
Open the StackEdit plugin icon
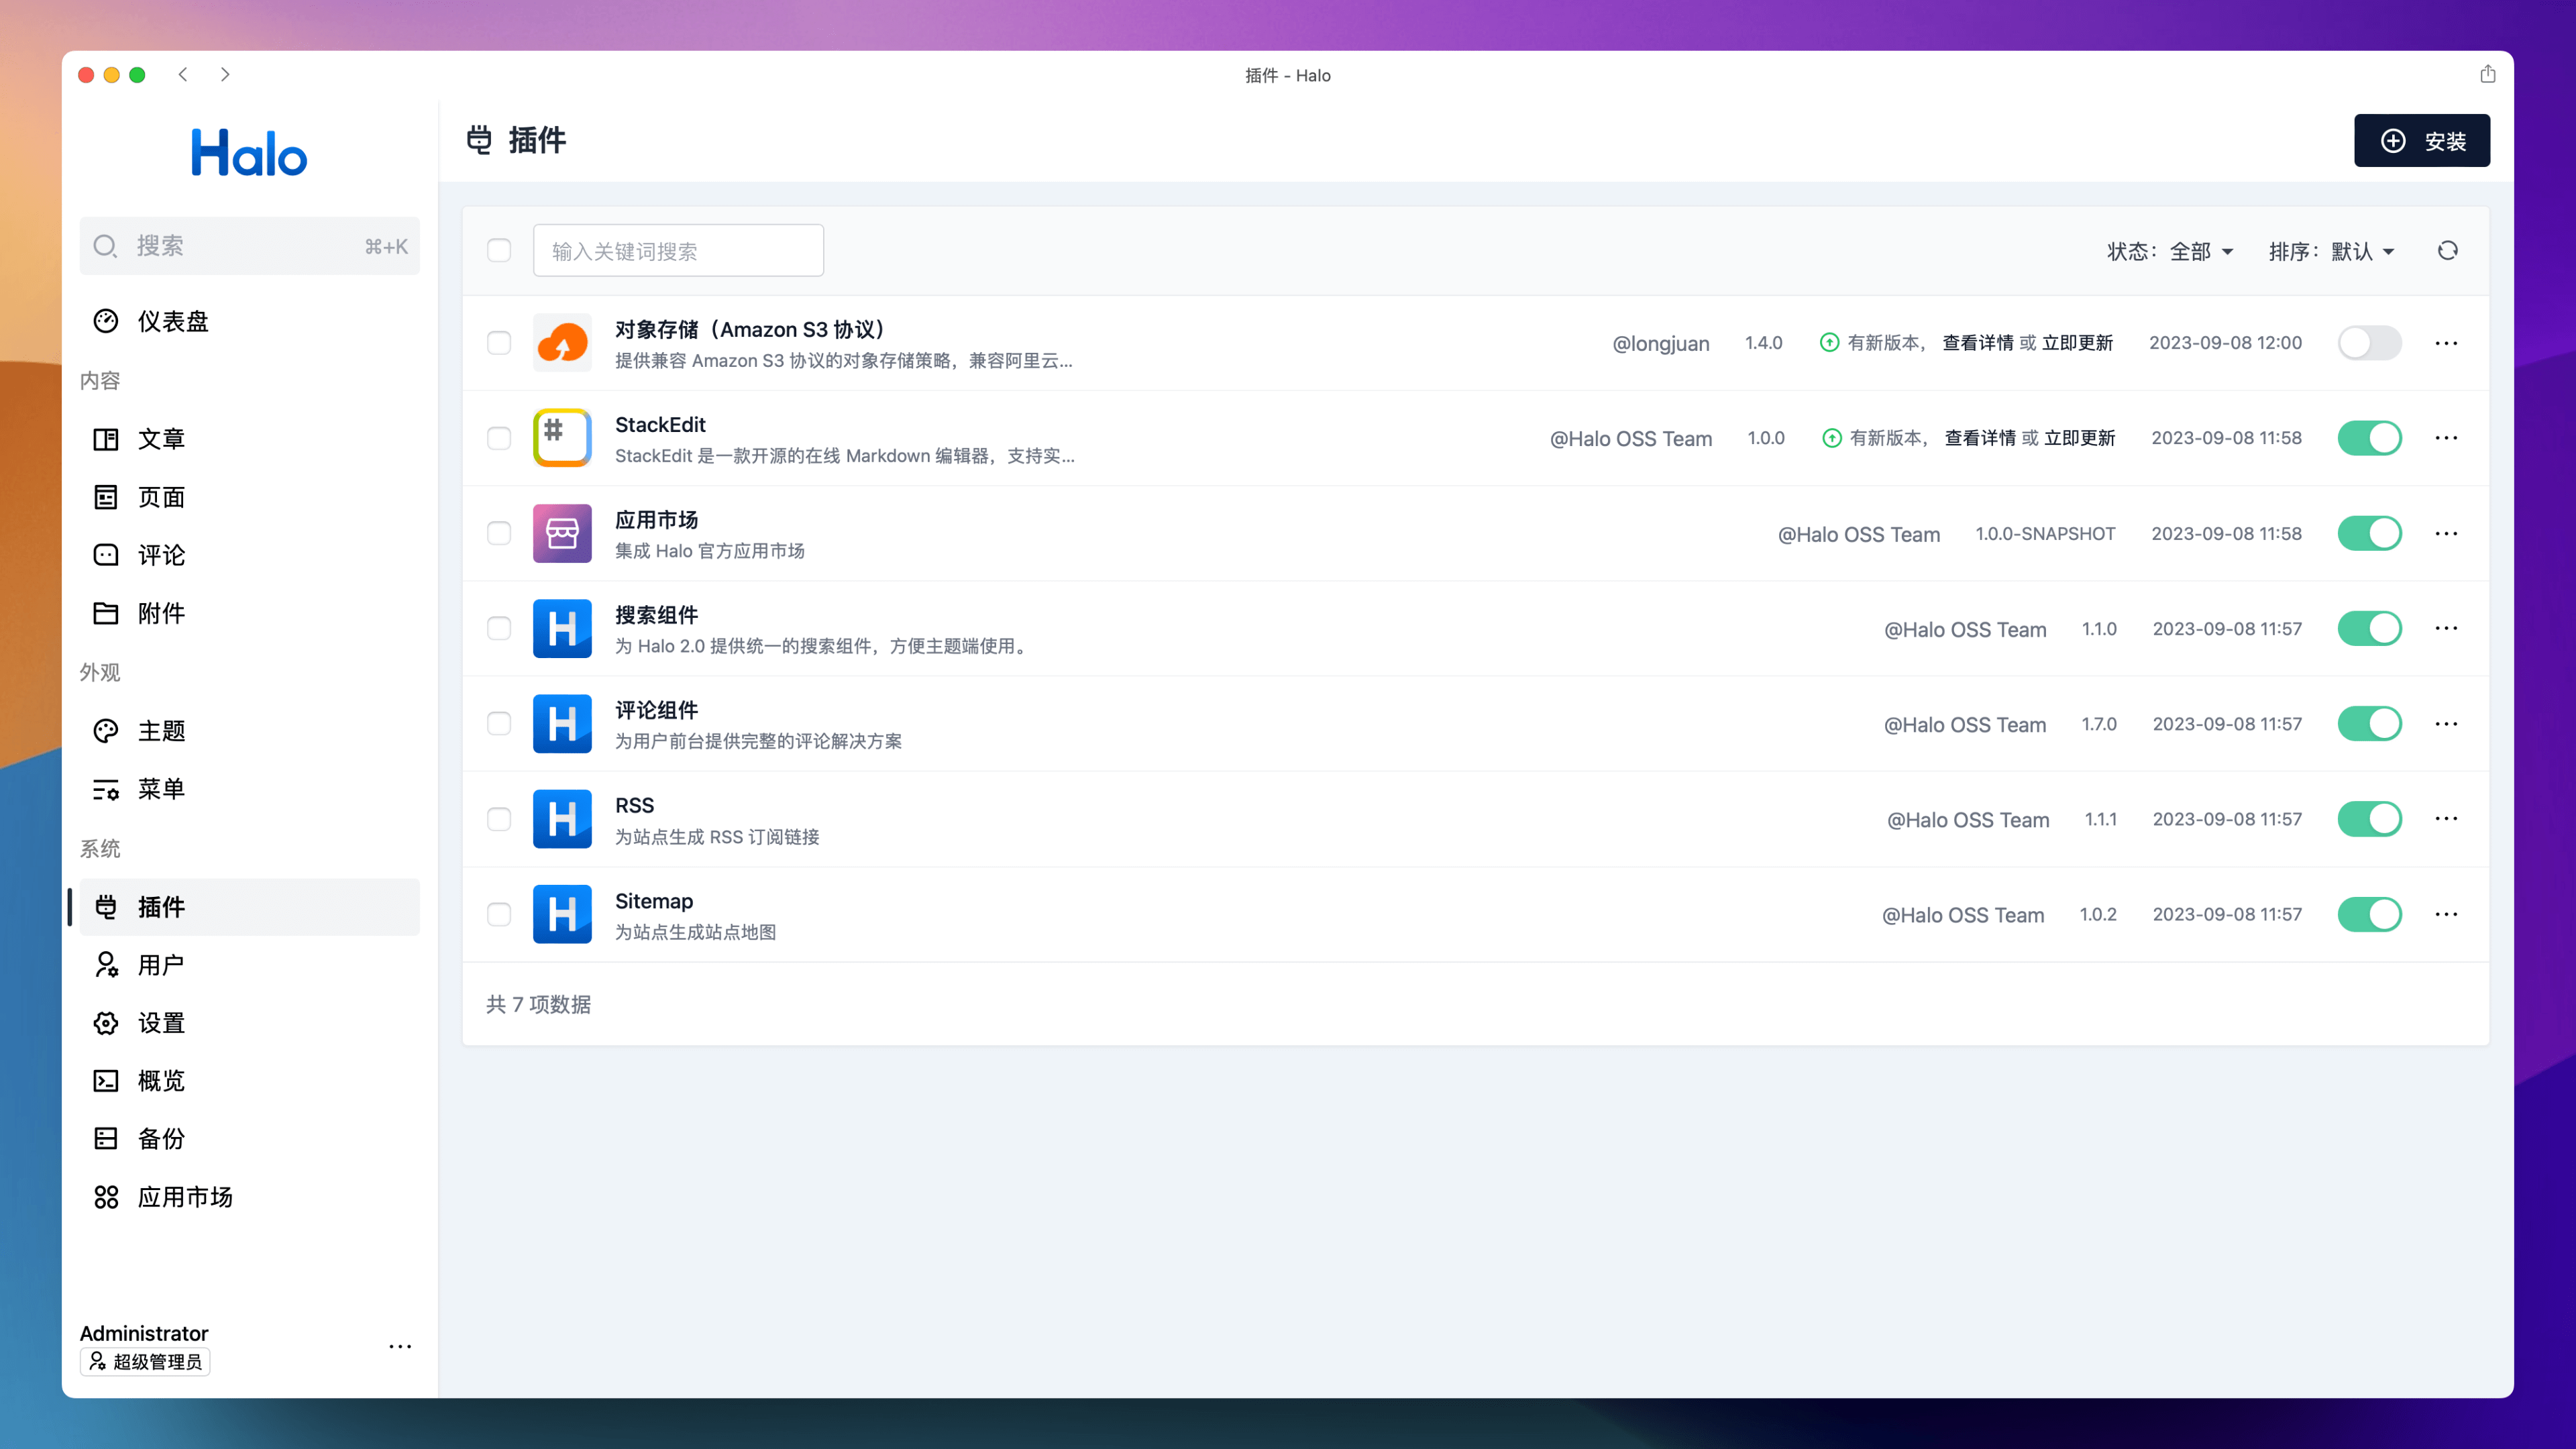coord(562,438)
